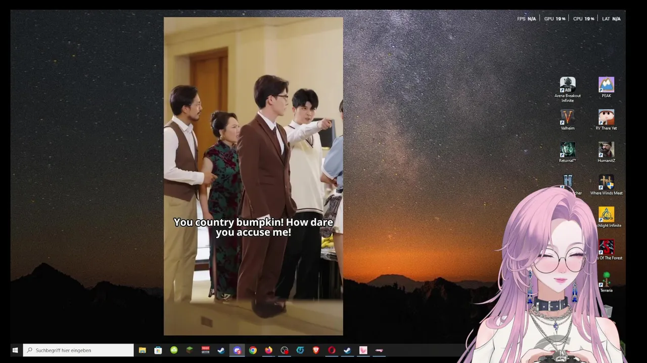Viewport: 647px width, 363px height.
Task: Open File Explorer from the taskbar
Action: [143, 350]
